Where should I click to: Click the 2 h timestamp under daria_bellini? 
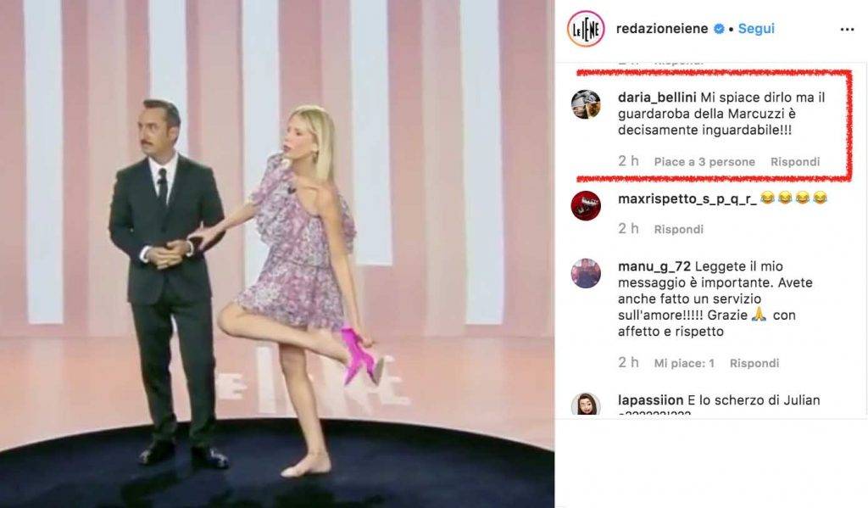click(x=628, y=161)
